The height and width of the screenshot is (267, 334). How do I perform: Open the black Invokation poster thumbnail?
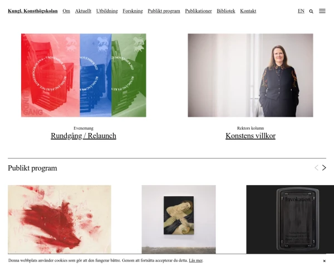pyautogui.click(x=290, y=219)
